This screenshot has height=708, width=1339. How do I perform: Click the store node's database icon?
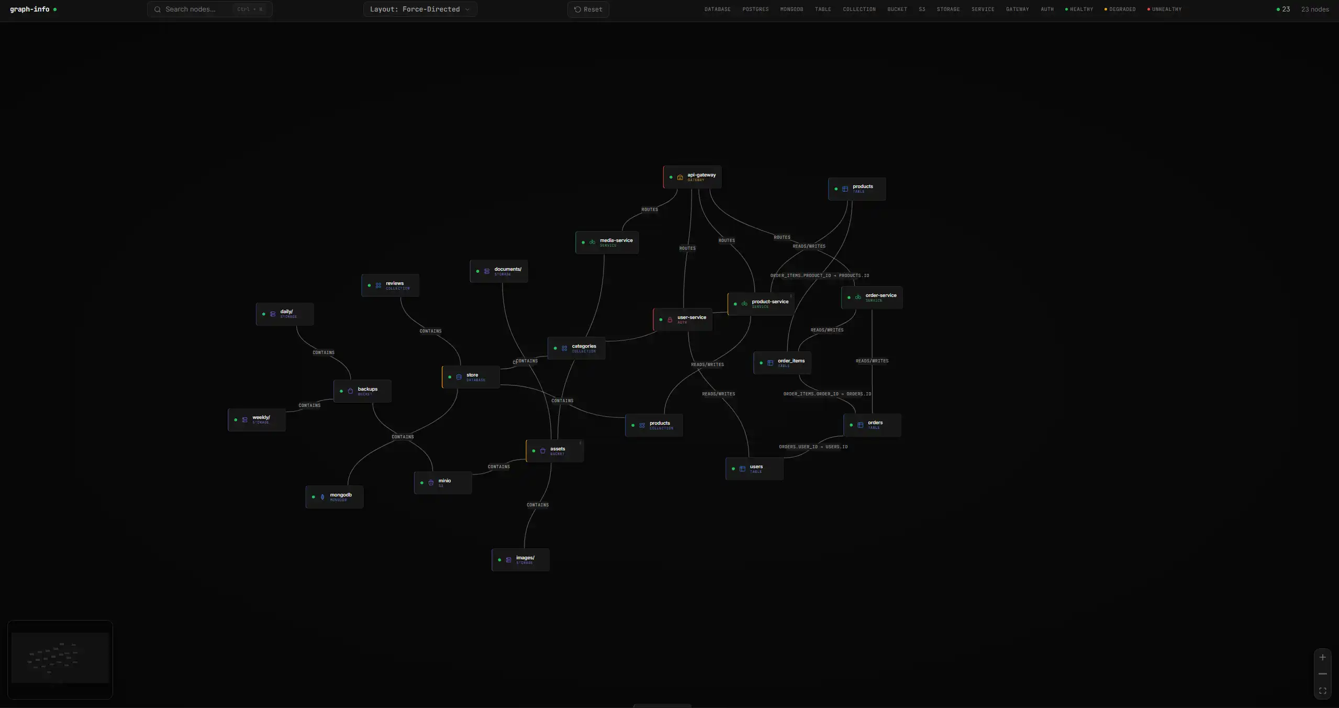point(459,377)
